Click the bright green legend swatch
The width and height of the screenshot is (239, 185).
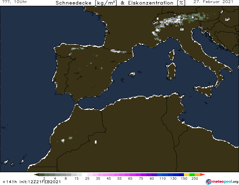coord(192,175)
